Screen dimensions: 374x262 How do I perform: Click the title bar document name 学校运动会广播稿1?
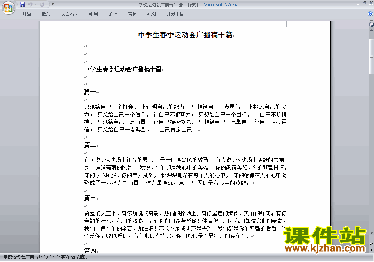[157, 4]
